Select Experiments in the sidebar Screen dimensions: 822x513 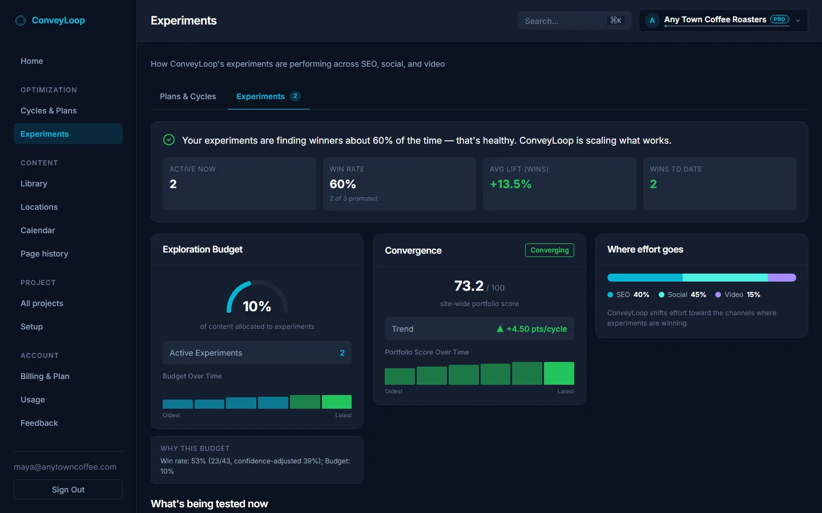point(68,134)
